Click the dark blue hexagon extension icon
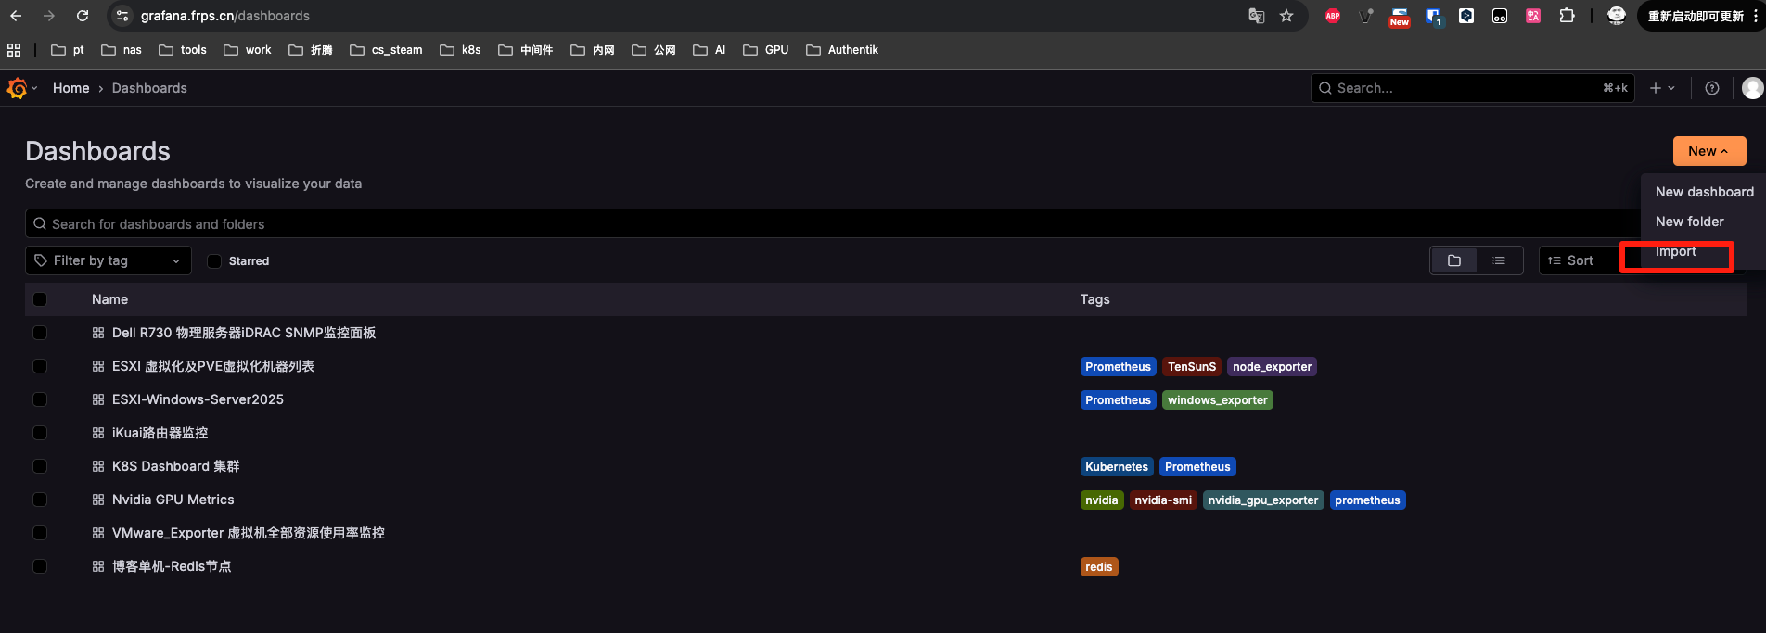 click(1466, 16)
